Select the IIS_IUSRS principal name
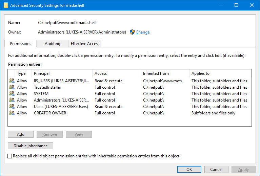The width and height of the screenshot is (260, 176). 61,81
